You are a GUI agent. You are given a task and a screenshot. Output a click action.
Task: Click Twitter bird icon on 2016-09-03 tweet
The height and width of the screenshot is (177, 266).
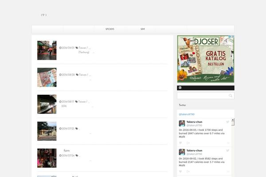point(228,122)
